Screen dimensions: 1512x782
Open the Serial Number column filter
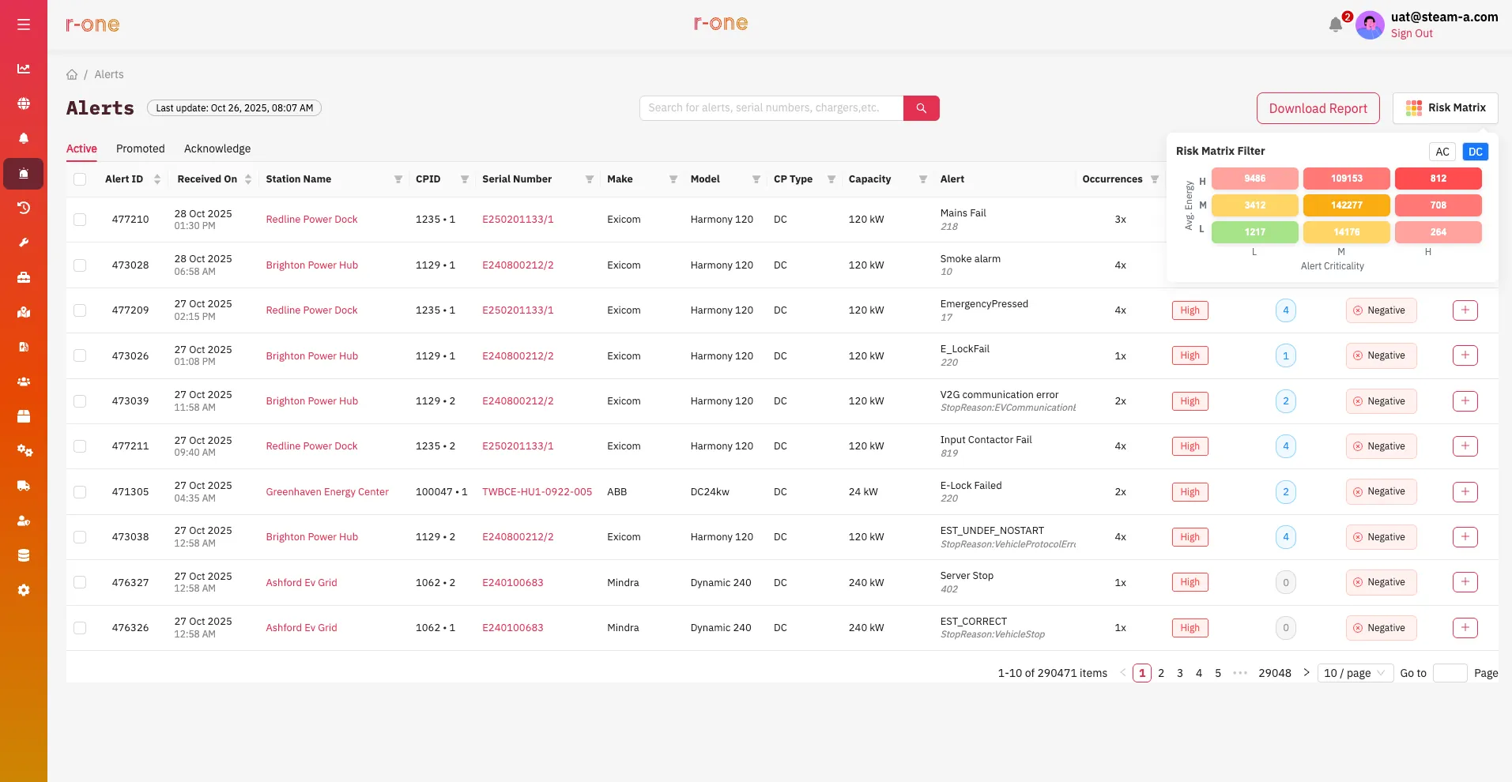point(590,179)
